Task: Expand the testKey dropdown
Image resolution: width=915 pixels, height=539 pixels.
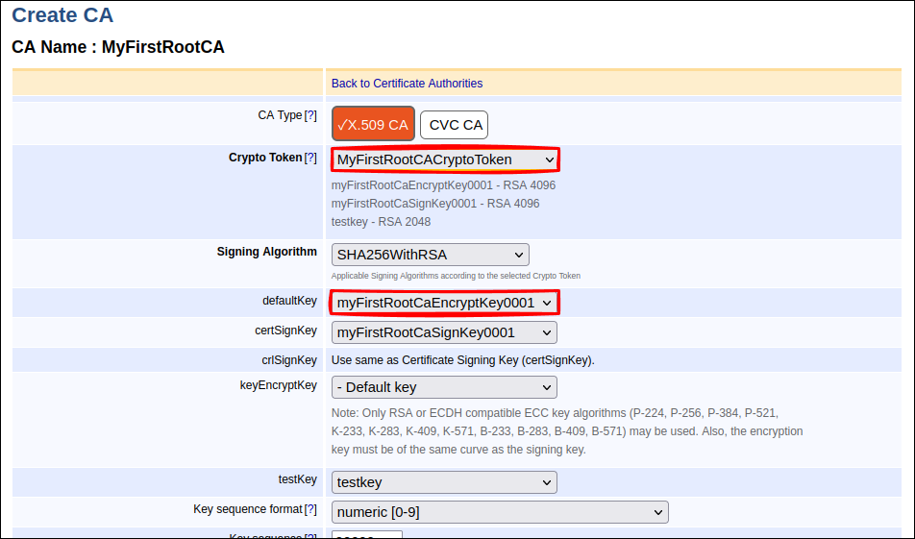Action: point(444,482)
